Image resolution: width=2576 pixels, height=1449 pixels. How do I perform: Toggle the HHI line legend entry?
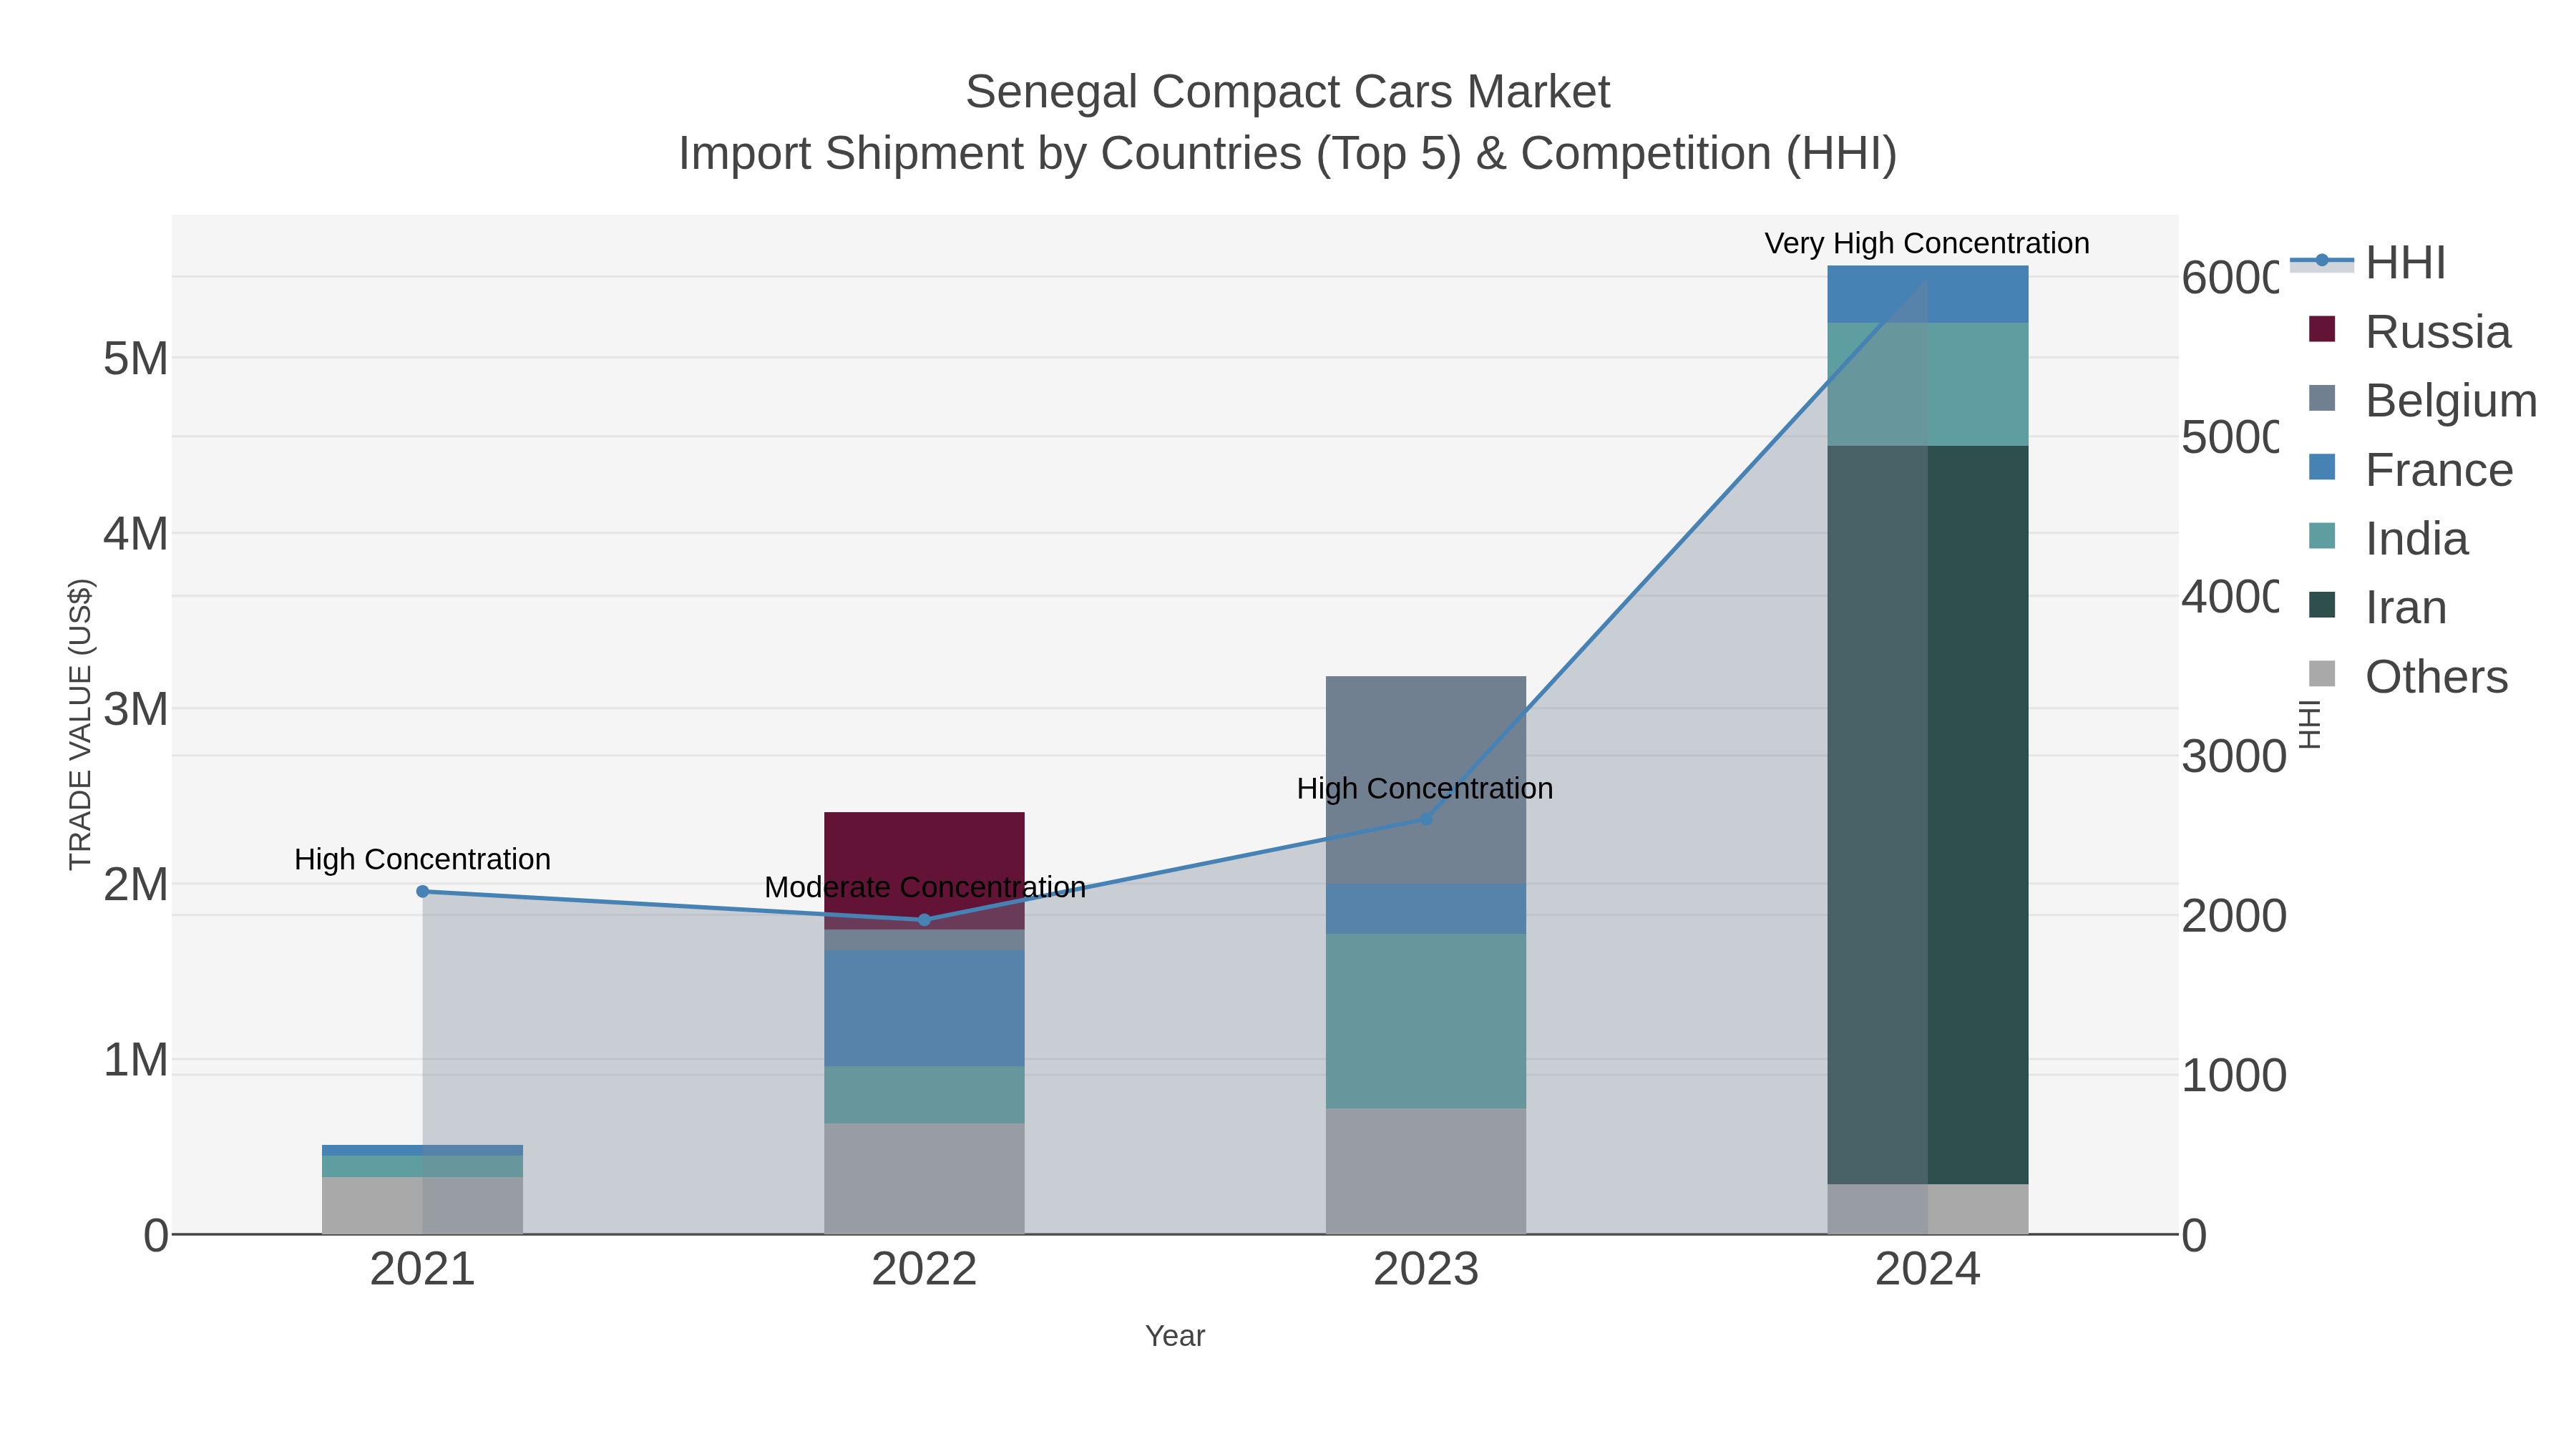tap(2367, 262)
